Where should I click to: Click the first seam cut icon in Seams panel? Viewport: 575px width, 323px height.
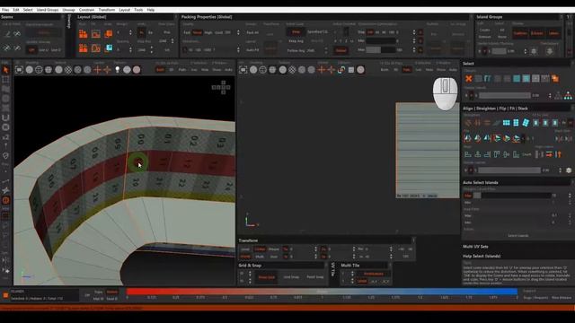pos(7,34)
